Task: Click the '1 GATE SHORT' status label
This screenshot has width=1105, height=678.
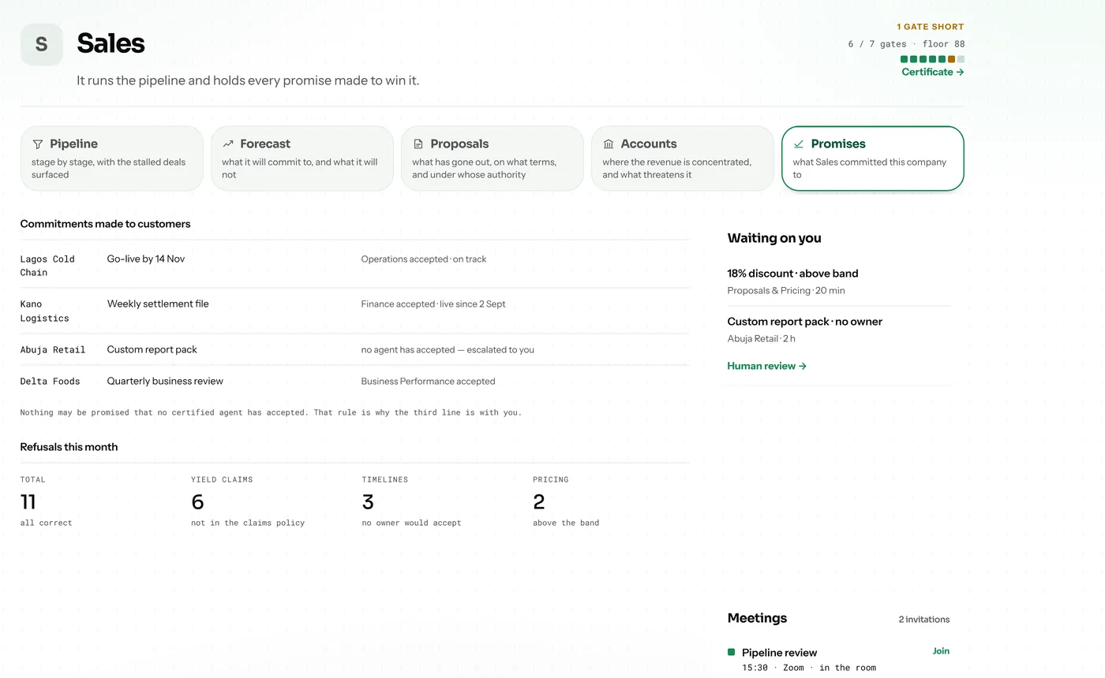Action: (931, 27)
